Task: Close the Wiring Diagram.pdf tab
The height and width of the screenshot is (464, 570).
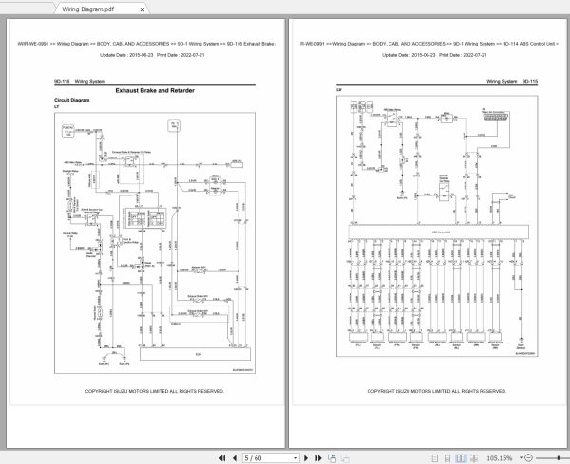Action: coord(142,9)
